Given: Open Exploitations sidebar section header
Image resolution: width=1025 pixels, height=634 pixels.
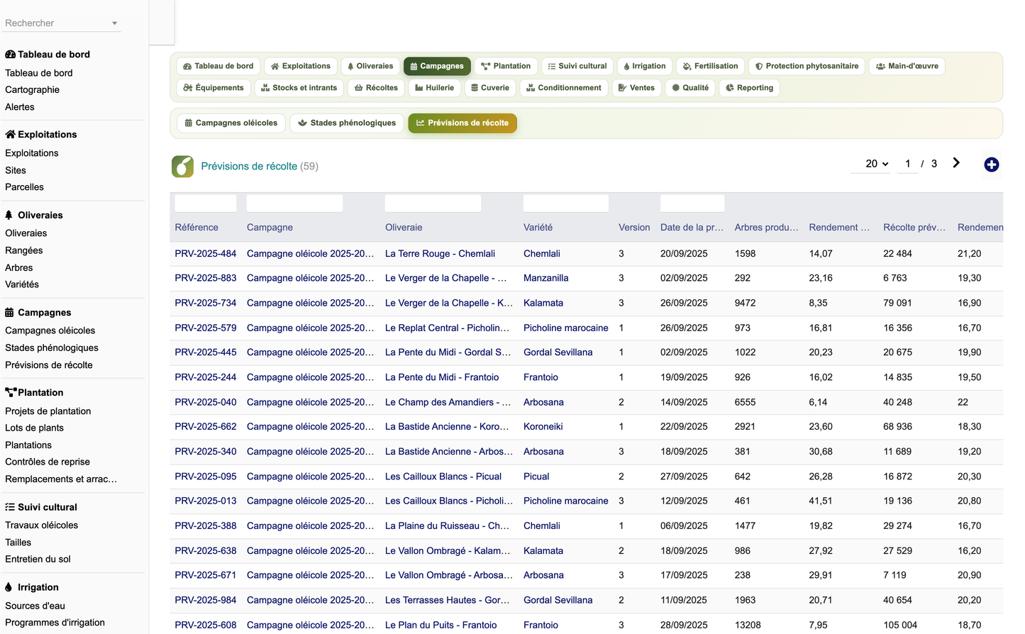Looking at the screenshot, I should tap(41, 135).
